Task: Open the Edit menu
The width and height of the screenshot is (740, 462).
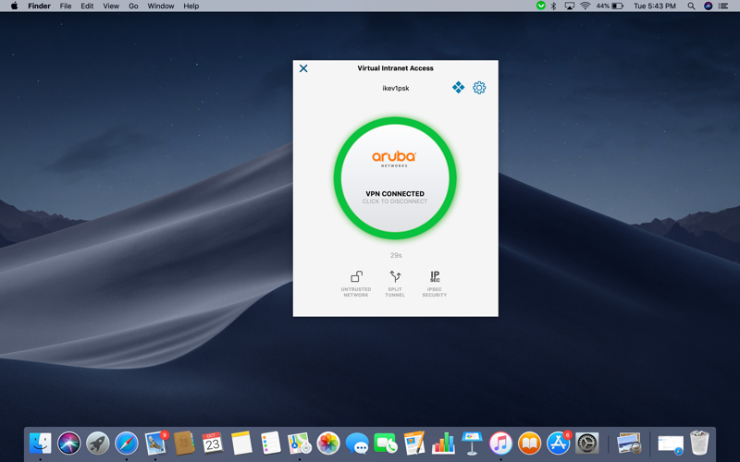Action: (87, 6)
